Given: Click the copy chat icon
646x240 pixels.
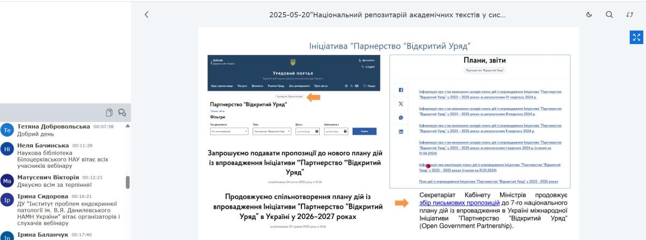Looking at the screenshot, I should [x=109, y=112].
